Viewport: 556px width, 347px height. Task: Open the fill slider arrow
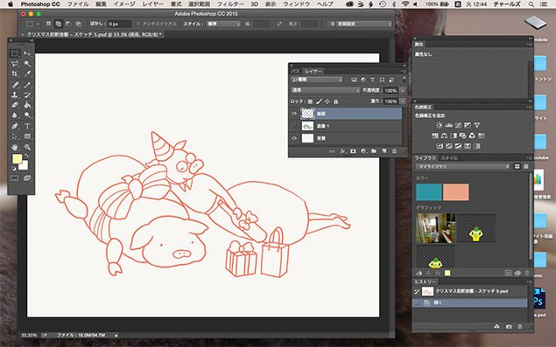[x=403, y=101]
